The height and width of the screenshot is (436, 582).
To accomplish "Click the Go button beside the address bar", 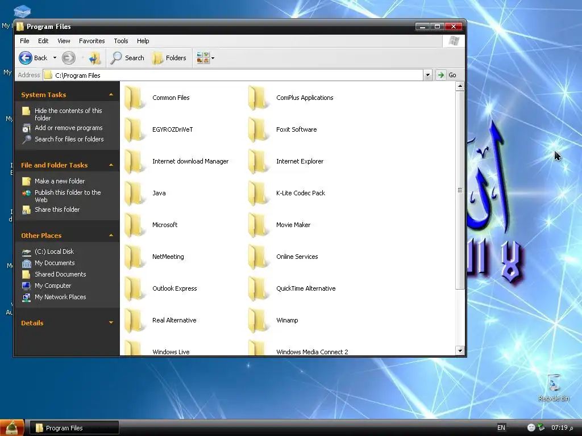I will (x=447, y=75).
